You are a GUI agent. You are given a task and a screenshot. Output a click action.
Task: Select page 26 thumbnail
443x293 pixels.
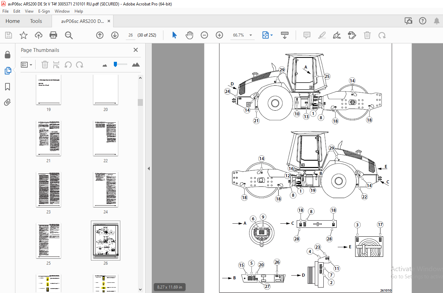(x=106, y=240)
